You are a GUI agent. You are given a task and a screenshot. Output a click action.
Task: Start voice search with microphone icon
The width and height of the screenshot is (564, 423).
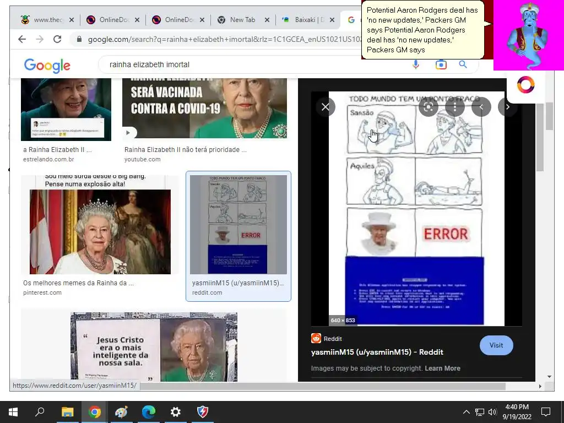[x=416, y=65]
